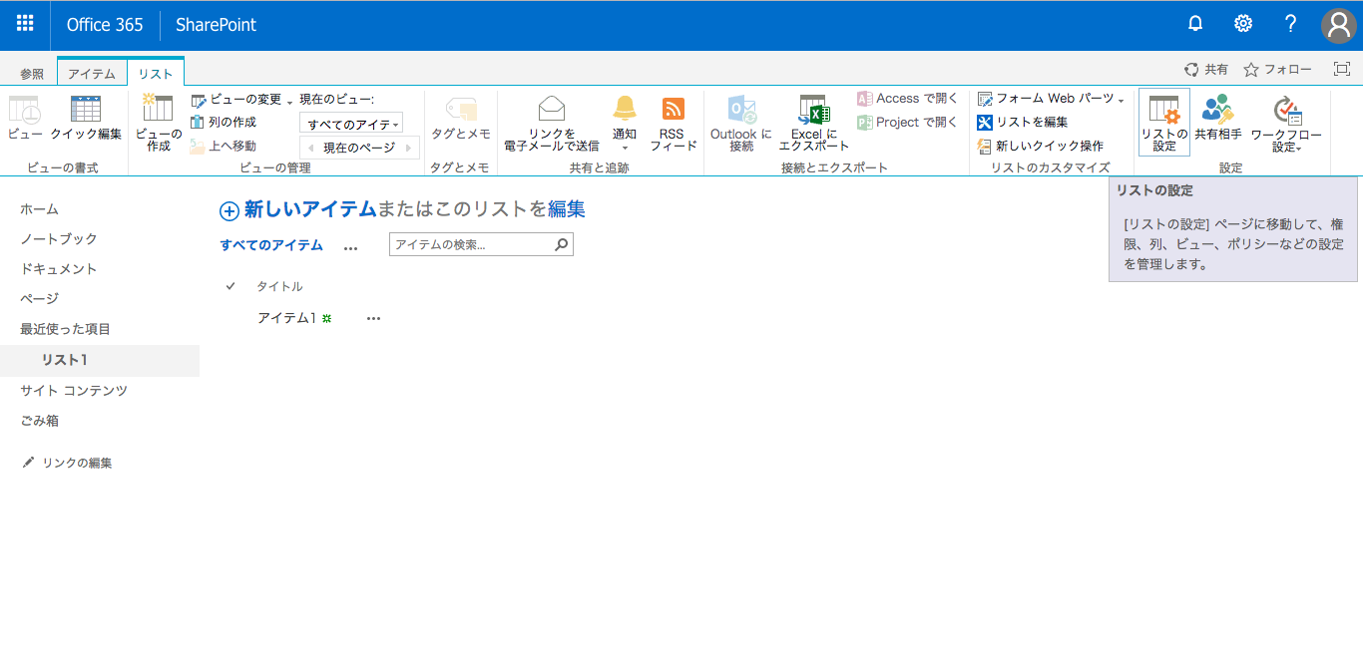Open Quick Edit (クイック編集) mode
The width and height of the screenshot is (1363, 651).
click(x=87, y=120)
